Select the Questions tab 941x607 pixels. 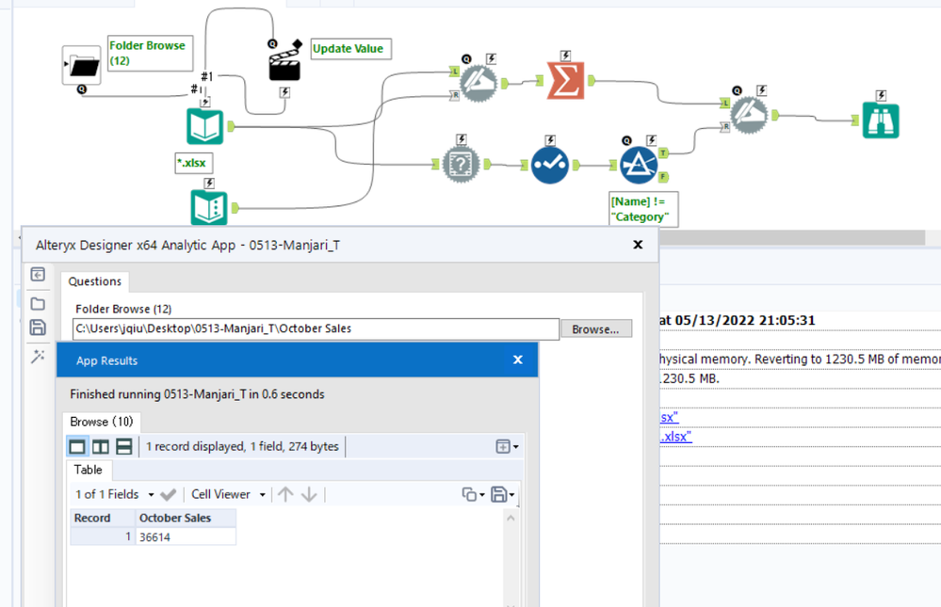[x=95, y=281]
